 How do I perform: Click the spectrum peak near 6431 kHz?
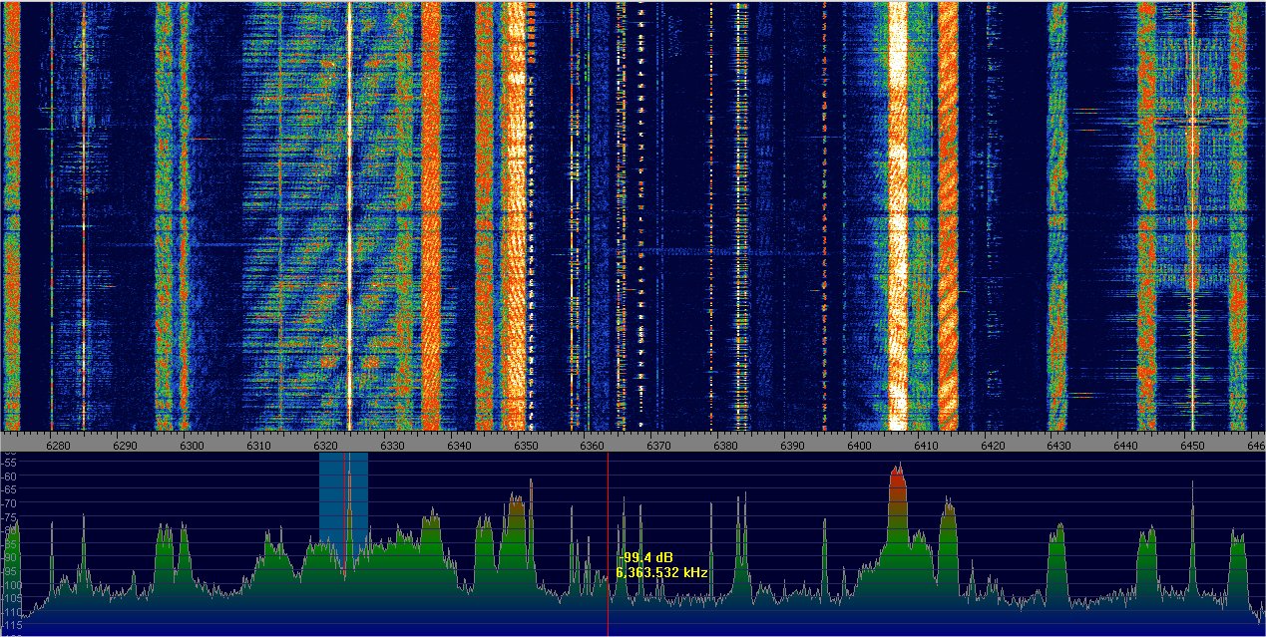[x=1056, y=543]
